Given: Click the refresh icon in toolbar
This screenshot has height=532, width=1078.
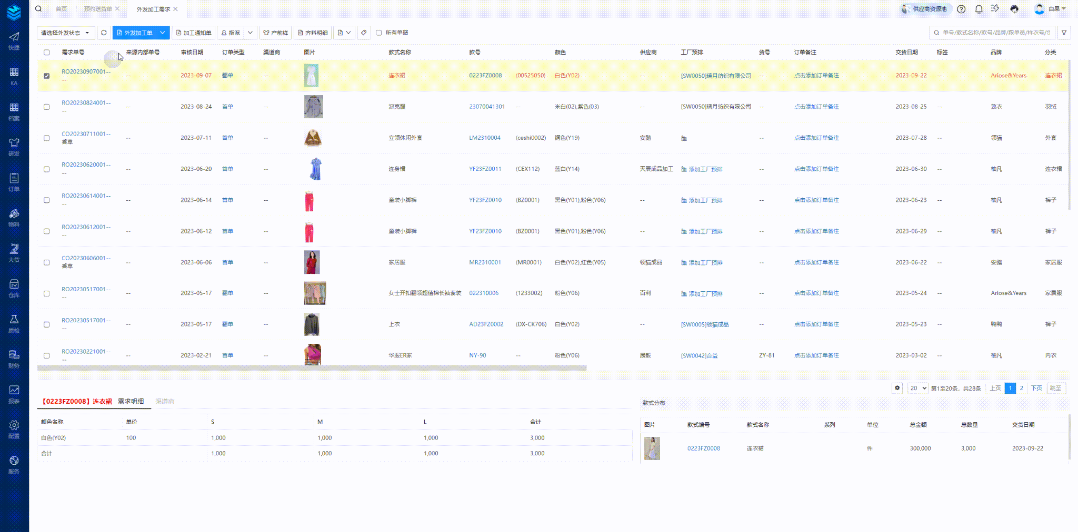Looking at the screenshot, I should pyautogui.click(x=104, y=33).
